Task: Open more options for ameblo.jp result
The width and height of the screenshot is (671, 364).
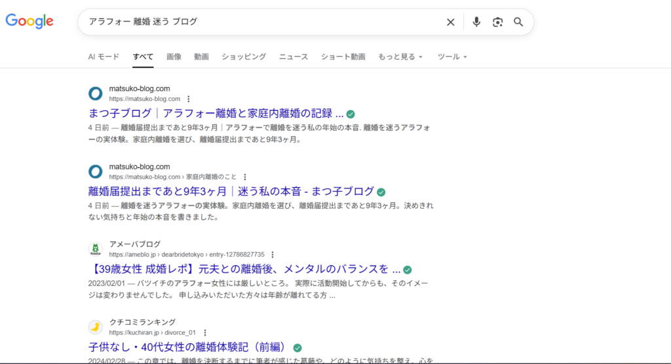Action: [273, 255]
